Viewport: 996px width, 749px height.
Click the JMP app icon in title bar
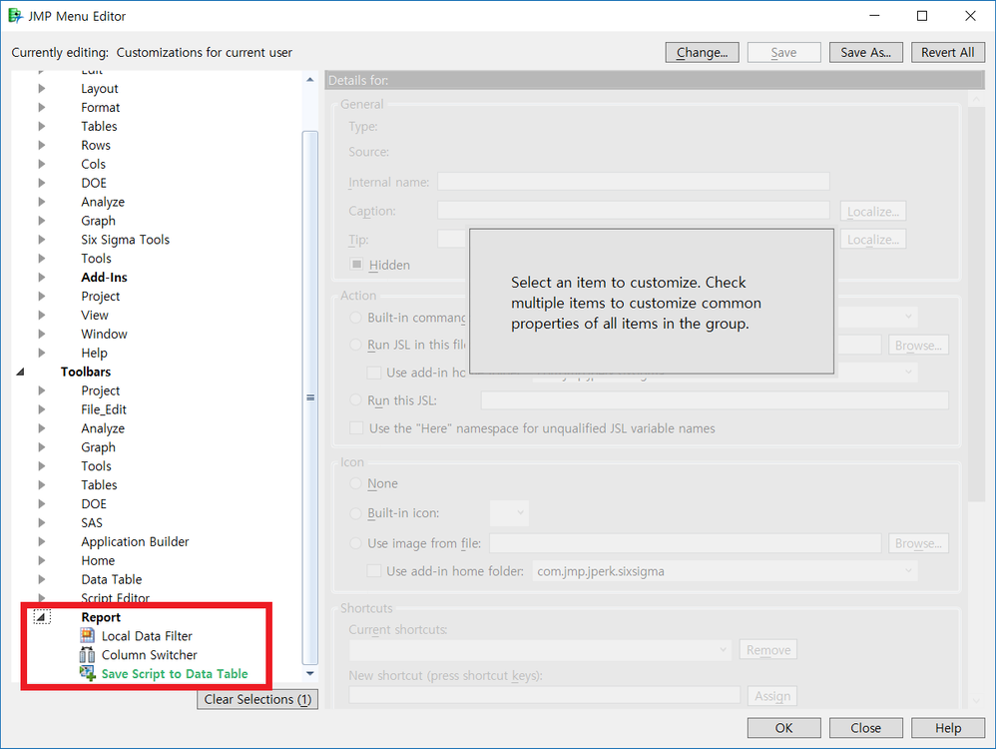[15, 16]
